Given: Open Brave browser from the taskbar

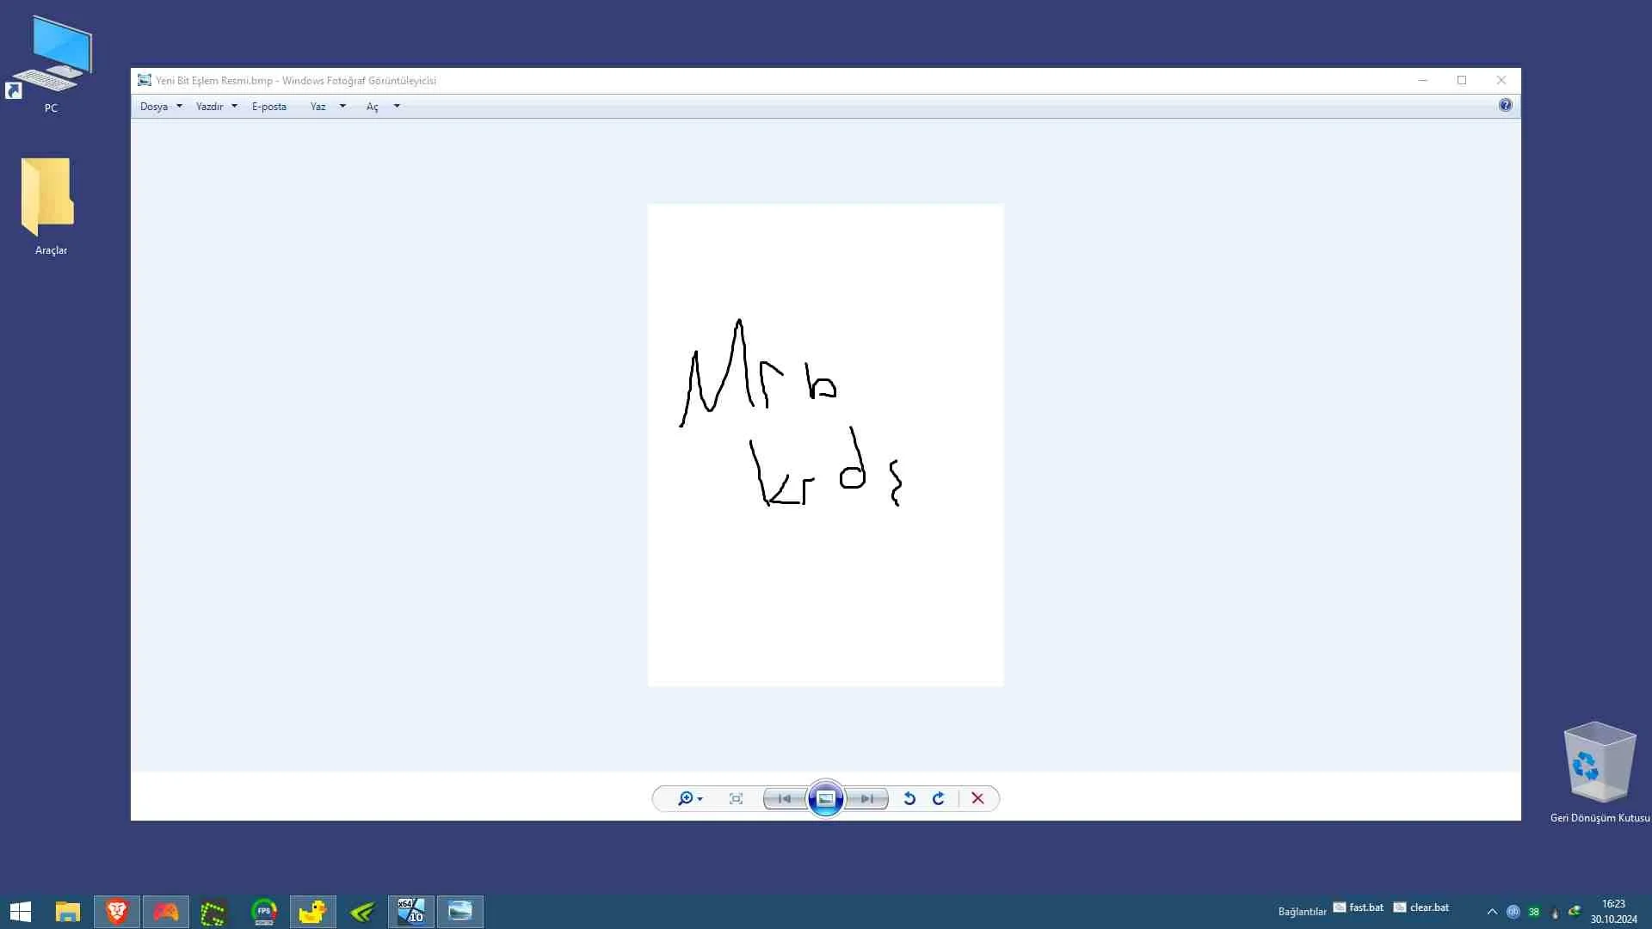Looking at the screenshot, I should pos(117,912).
